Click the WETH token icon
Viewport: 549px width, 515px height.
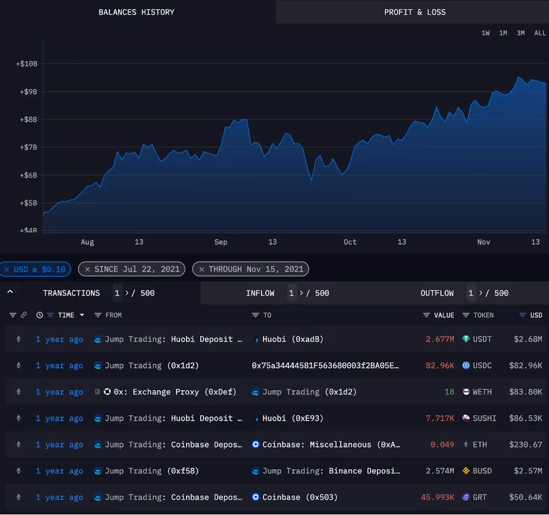pos(466,392)
